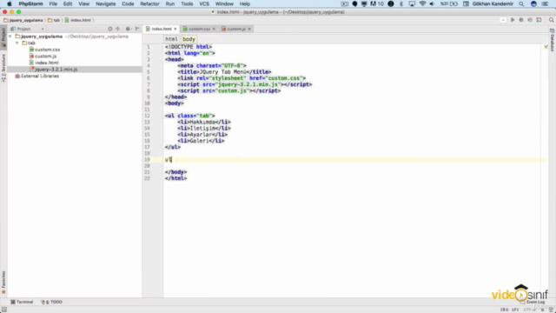Open the Notification Center icon
This screenshot has height=313, width=556.
(x=545, y=3)
